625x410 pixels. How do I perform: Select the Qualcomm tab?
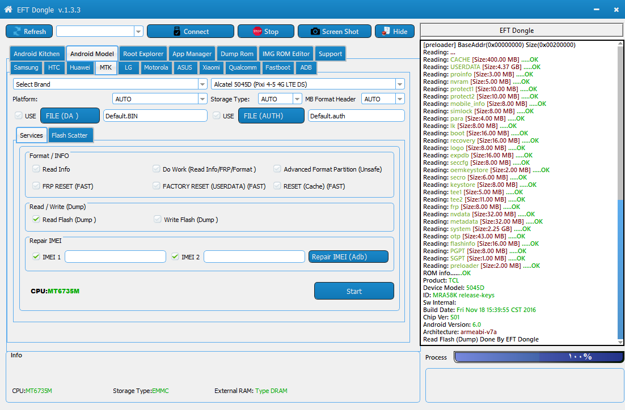click(x=243, y=67)
